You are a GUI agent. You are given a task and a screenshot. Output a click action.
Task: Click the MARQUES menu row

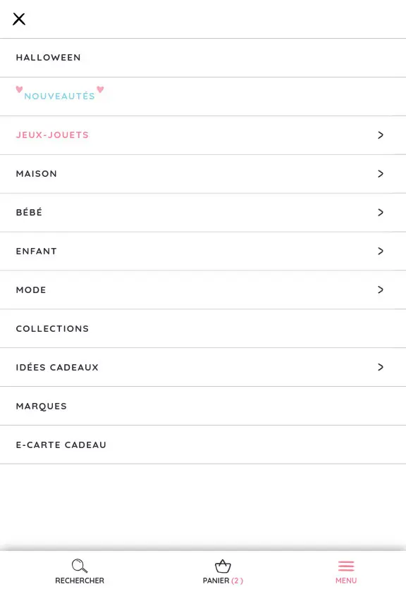[41, 406]
